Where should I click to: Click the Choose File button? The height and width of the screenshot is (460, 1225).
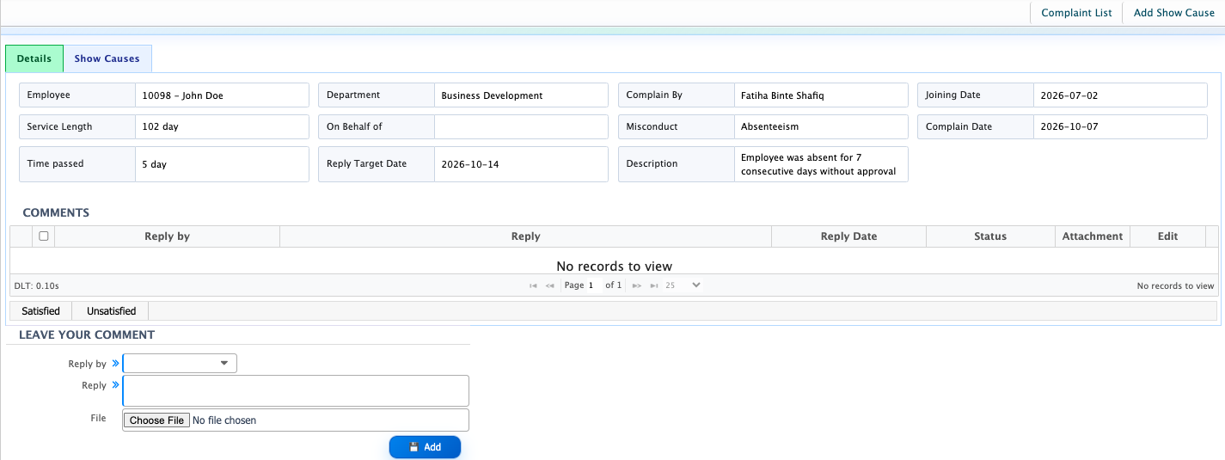coord(157,420)
